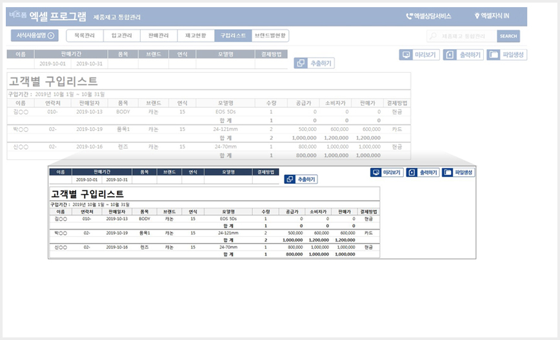Click the phone icon beside 엑셀상담서비스

coord(409,16)
